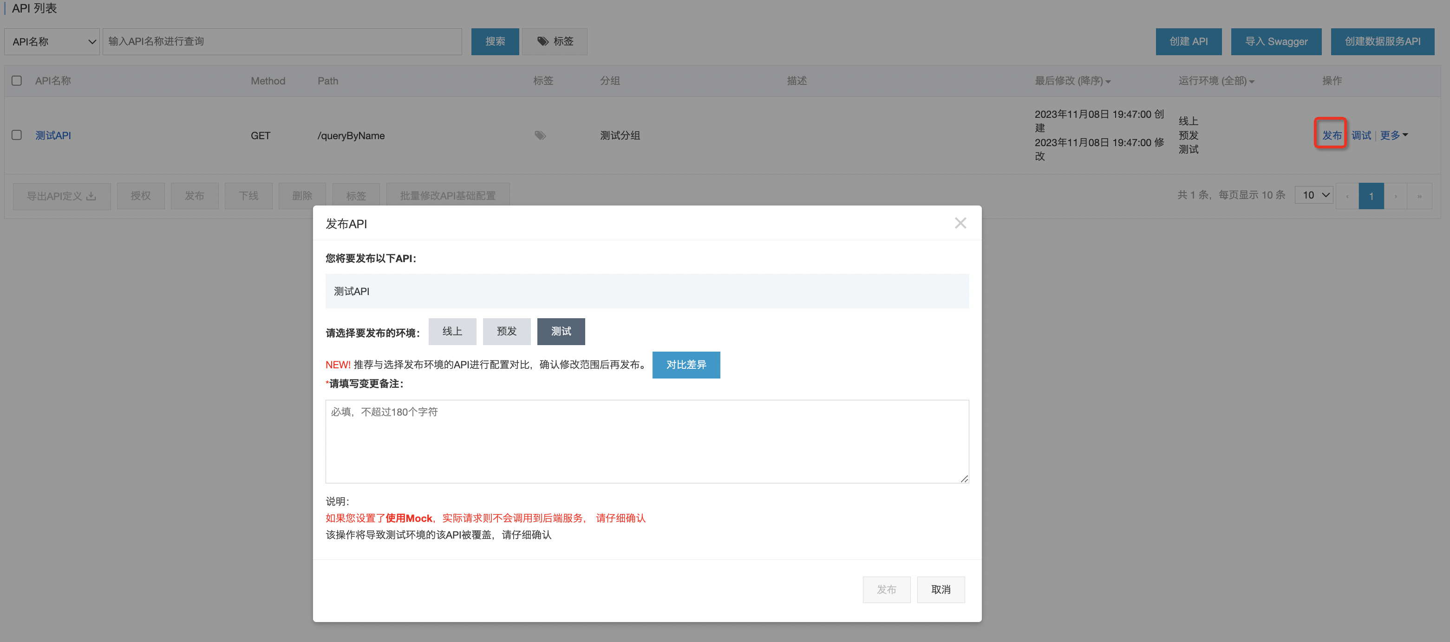Click 取消 to cancel publishing
Screen dimensions: 1450x642
[940, 589]
